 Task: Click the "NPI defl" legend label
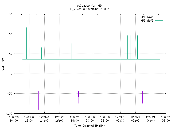pyautogui.click(x=147, y=21)
